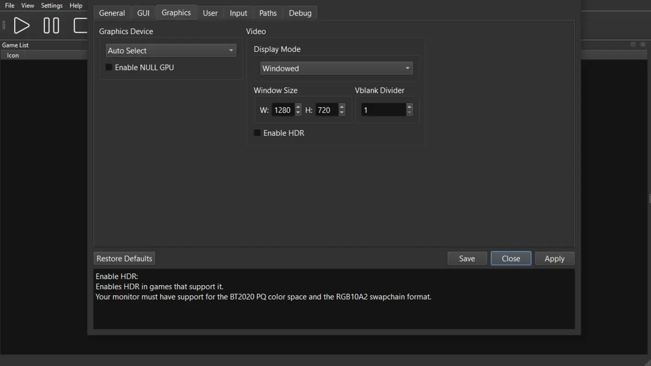Expand the Vblank Divider spinner arrows

coord(409,110)
